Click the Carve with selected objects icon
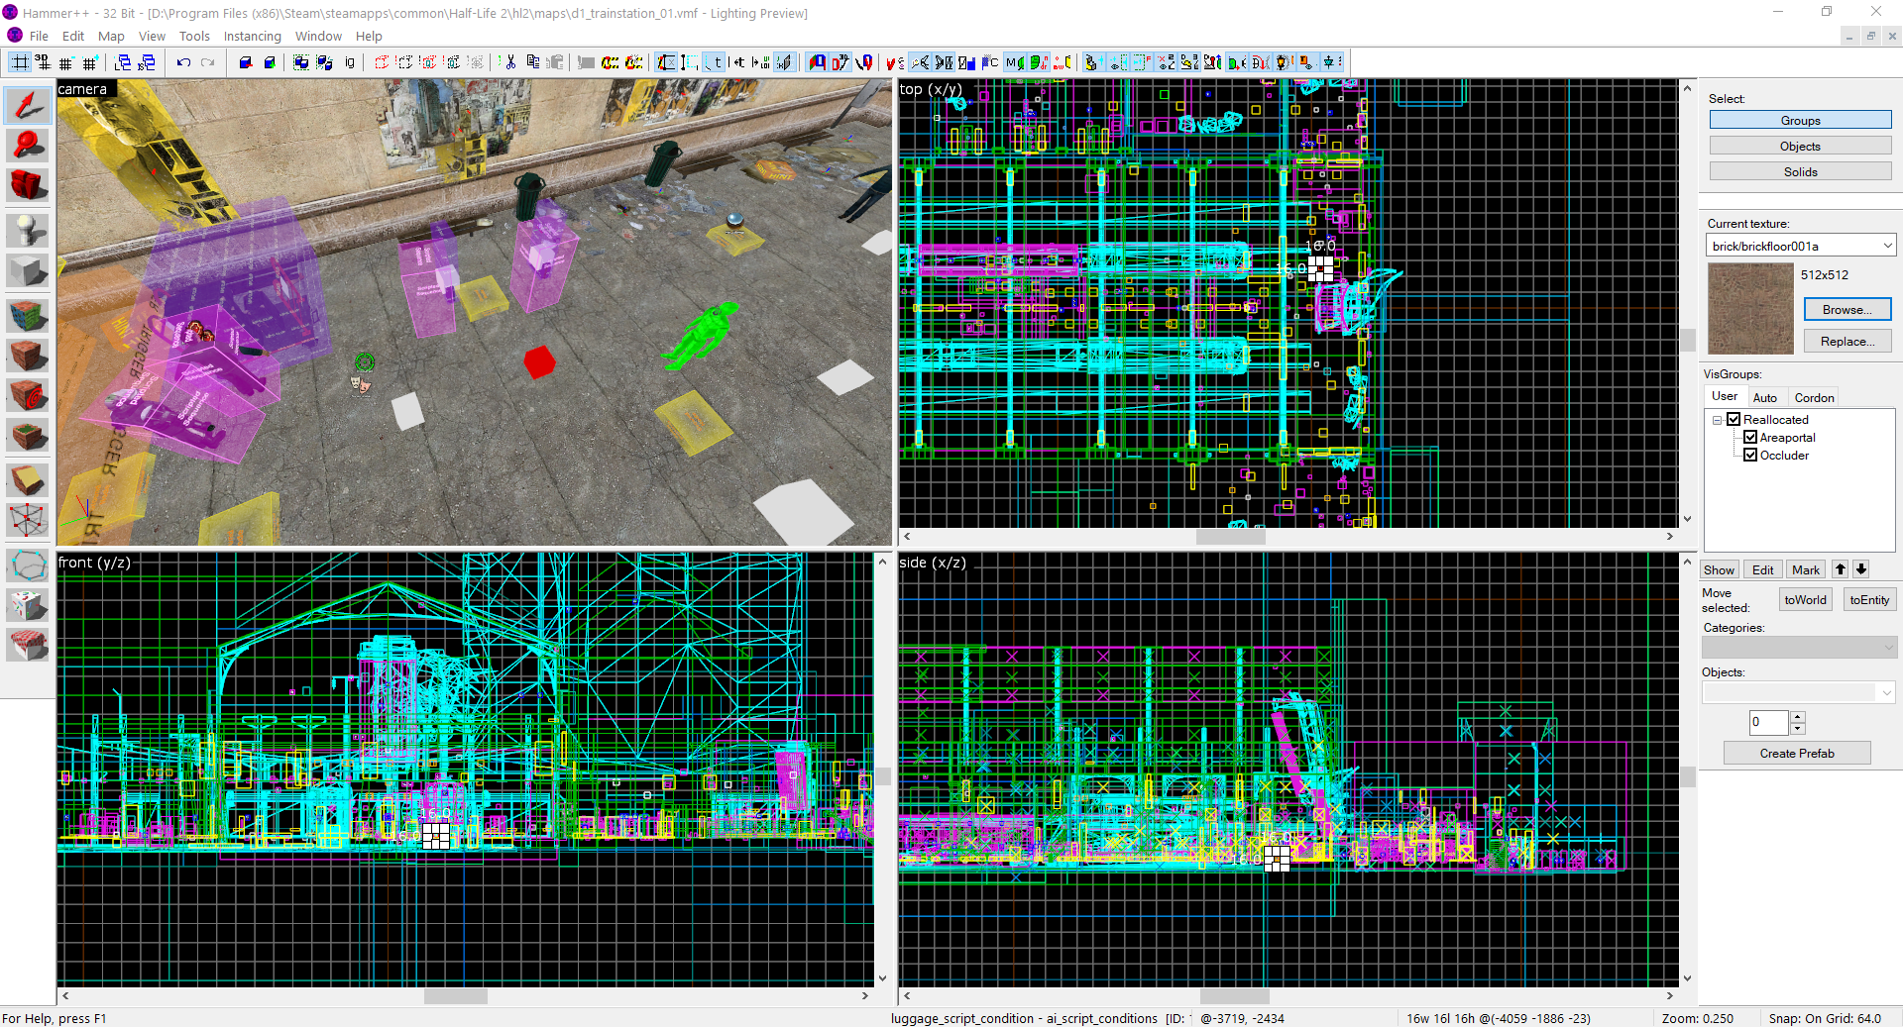1903x1027 pixels. click(246, 62)
